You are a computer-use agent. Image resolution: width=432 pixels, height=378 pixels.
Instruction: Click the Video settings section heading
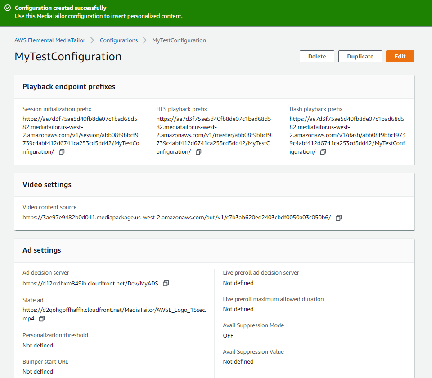click(47, 185)
